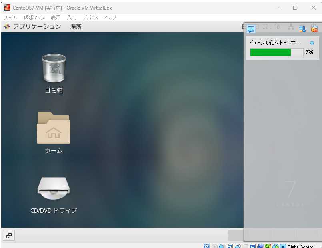Click the network icon in top panel

(291, 27)
